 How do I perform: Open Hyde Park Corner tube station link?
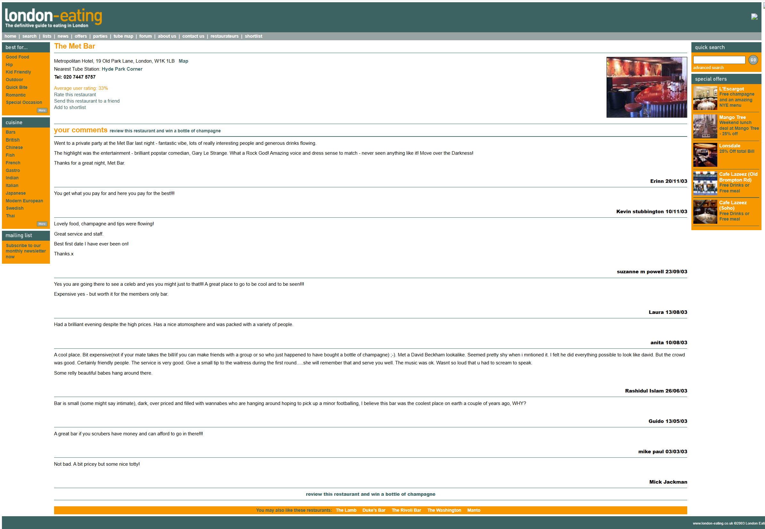(x=122, y=69)
